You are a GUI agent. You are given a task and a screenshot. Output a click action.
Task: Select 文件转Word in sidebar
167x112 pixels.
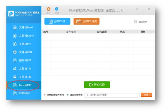[24, 27]
